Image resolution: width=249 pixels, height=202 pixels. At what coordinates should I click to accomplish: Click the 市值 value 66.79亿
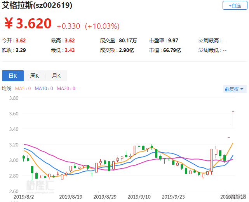click(x=172, y=50)
